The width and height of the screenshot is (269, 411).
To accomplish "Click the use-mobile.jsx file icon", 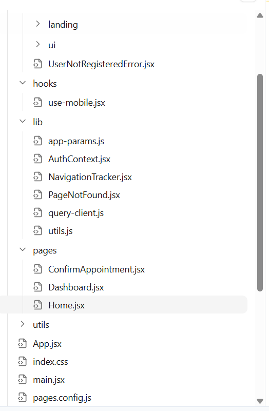I will 37,103.
